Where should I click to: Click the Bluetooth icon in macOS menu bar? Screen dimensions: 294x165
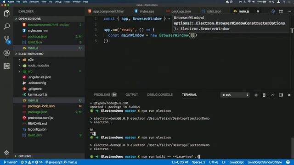245,2
